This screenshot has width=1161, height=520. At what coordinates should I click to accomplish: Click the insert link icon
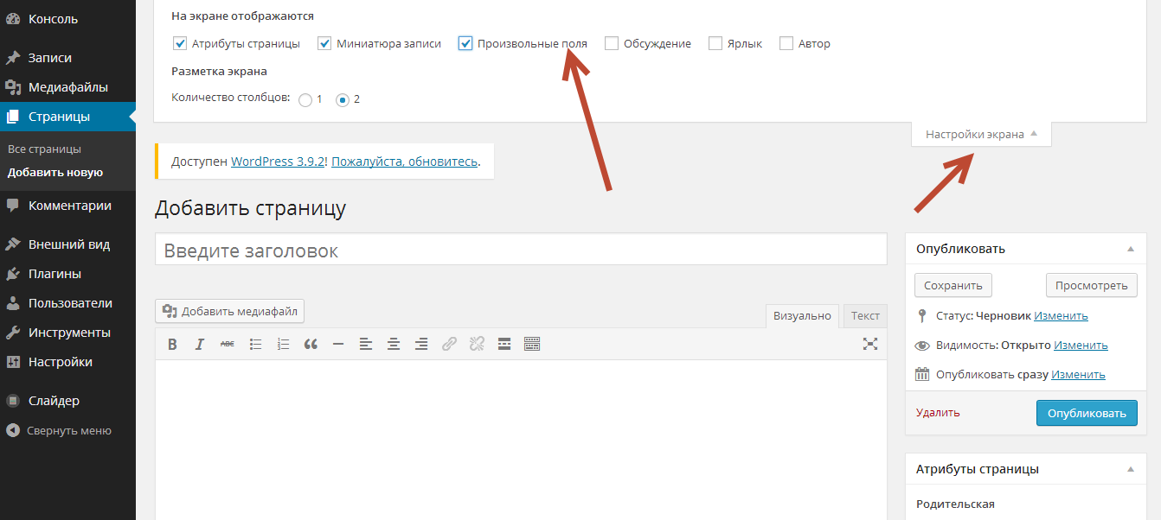pyautogui.click(x=449, y=344)
